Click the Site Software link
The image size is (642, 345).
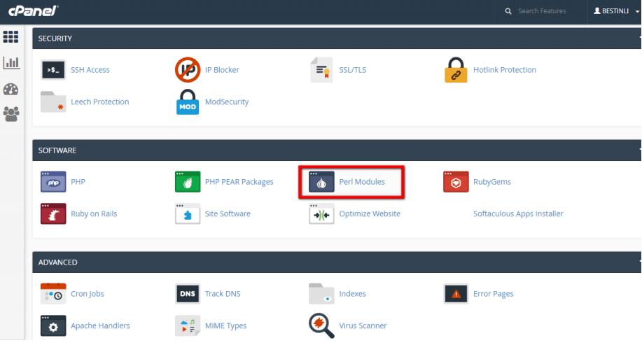tap(228, 213)
